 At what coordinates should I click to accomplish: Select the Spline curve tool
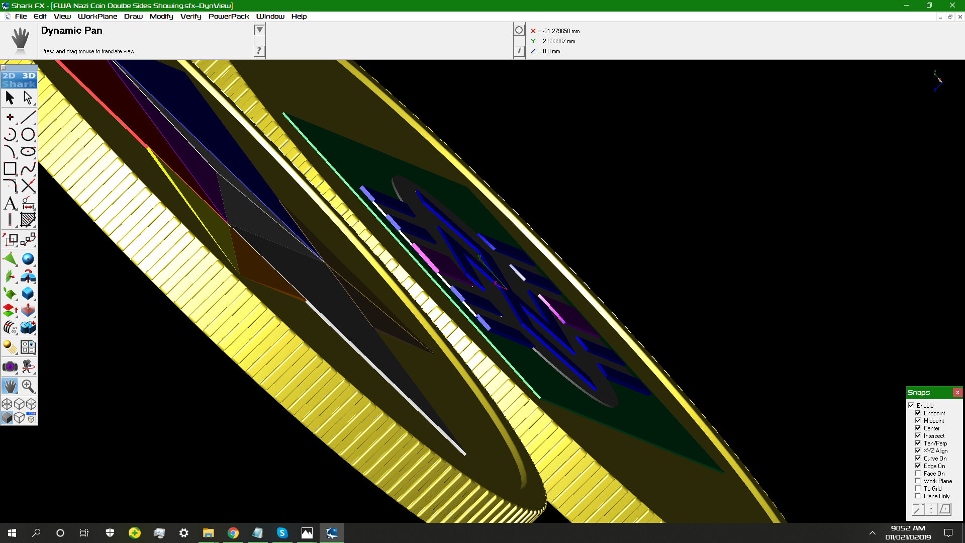point(28,169)
